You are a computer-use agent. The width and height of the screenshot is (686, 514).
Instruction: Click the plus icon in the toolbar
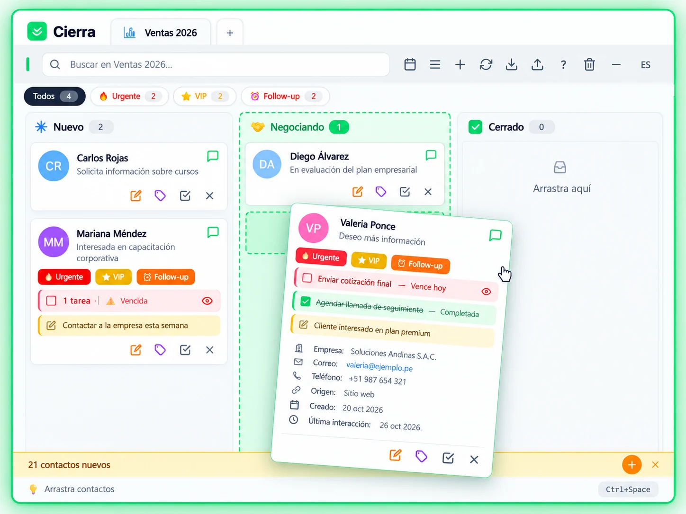tap(460, 64)
